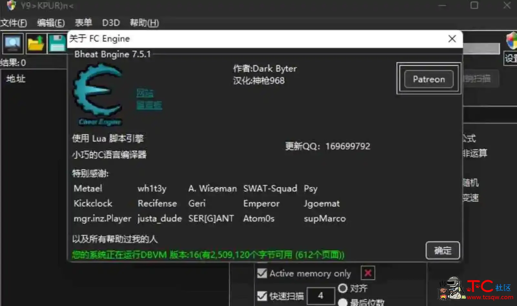
Task: Close the 关于 FC Engine dialog
Action: pyautogui.click(x=452, y=39)
